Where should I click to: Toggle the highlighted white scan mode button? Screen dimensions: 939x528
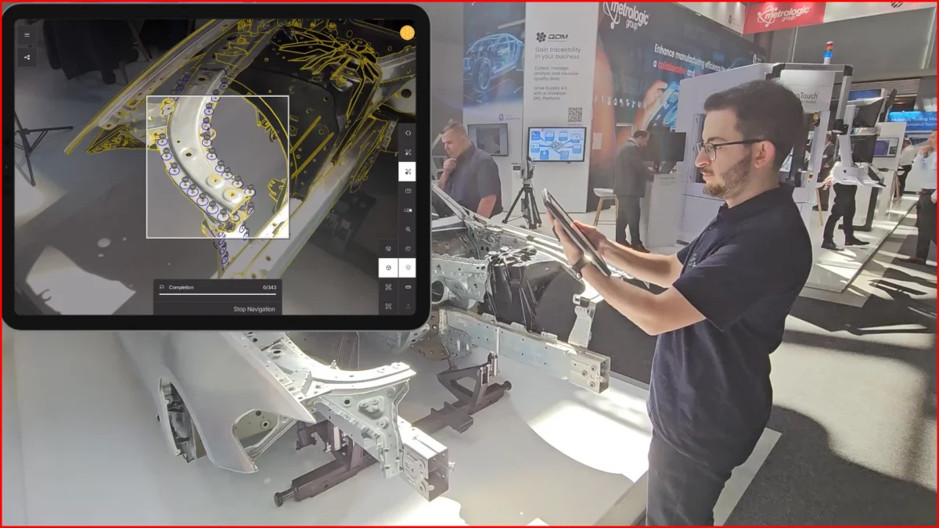tap(408, 172)
